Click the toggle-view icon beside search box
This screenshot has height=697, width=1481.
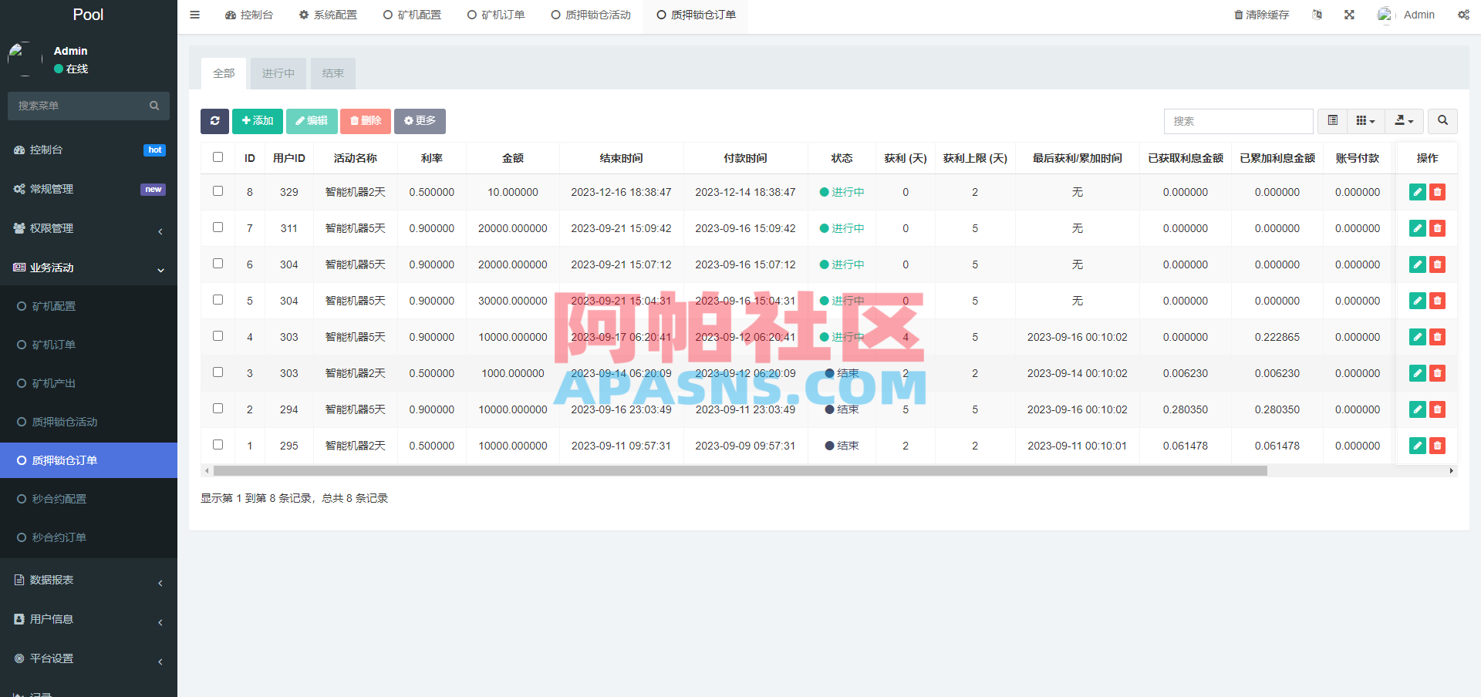click(1331, 121)
